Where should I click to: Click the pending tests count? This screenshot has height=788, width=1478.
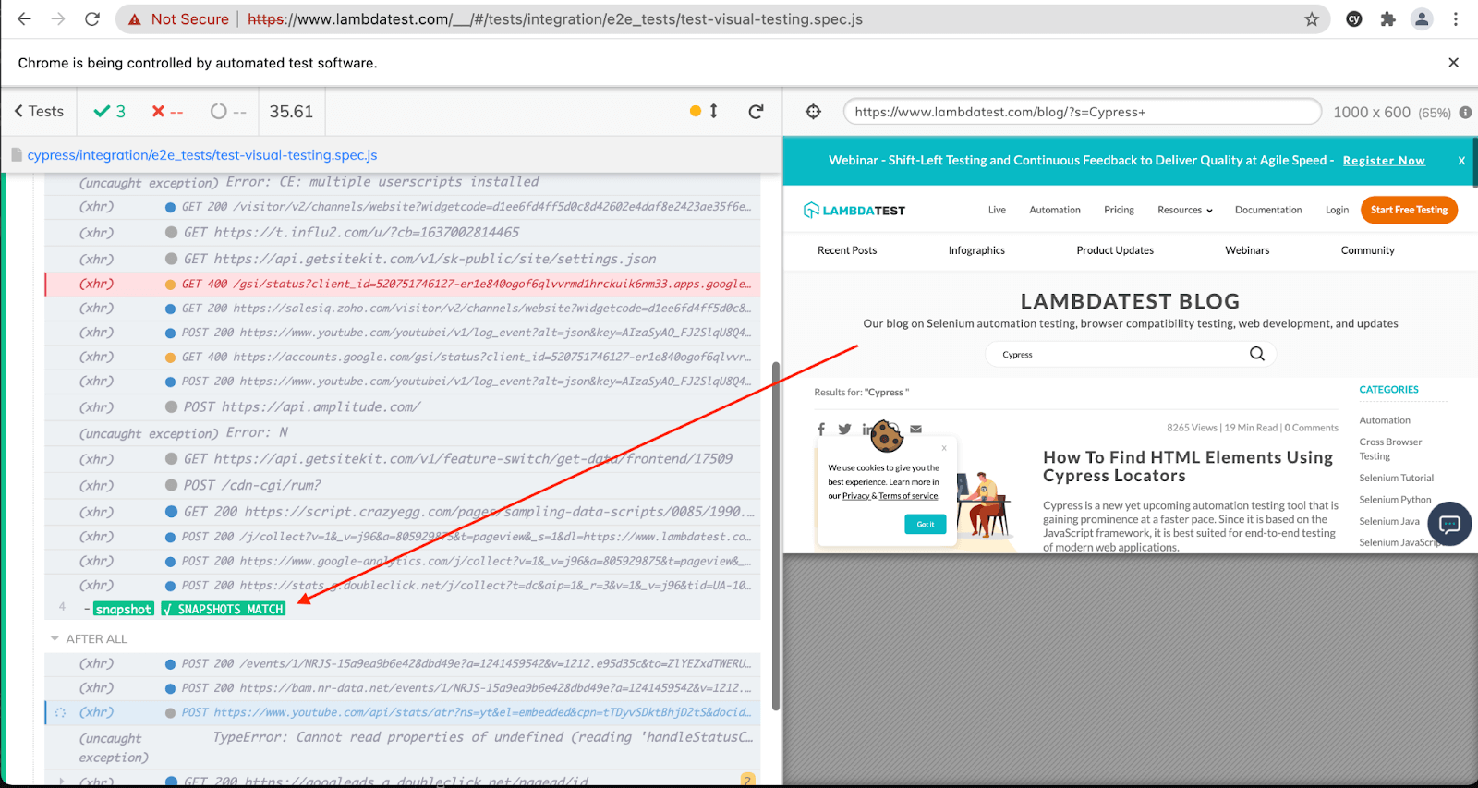228,112
